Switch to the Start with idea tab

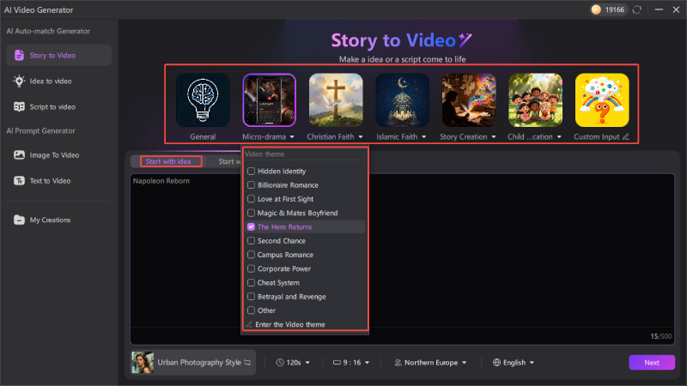168,161
